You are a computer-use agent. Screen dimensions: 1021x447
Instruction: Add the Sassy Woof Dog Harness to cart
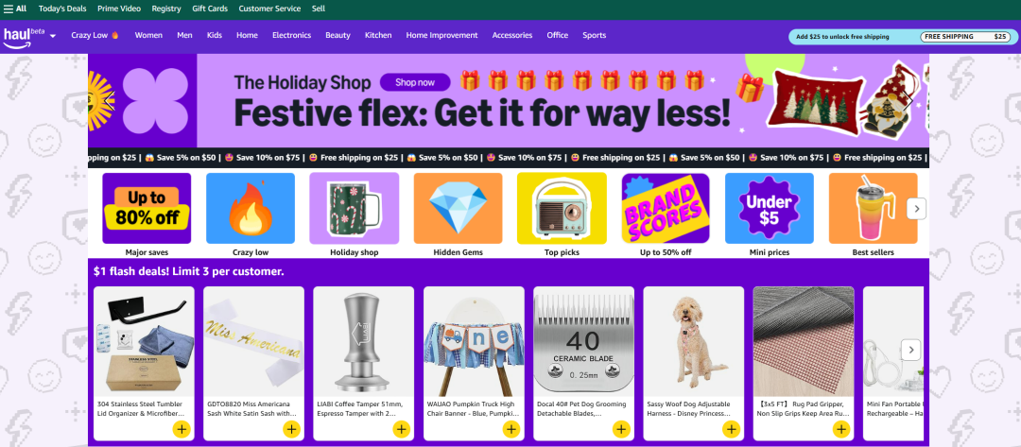(731, 429)
